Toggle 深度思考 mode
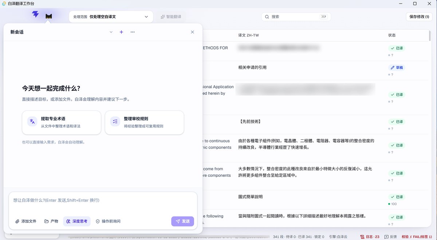Image resolution: width=437 pixels, height=240 pixels. click(77, 221)
